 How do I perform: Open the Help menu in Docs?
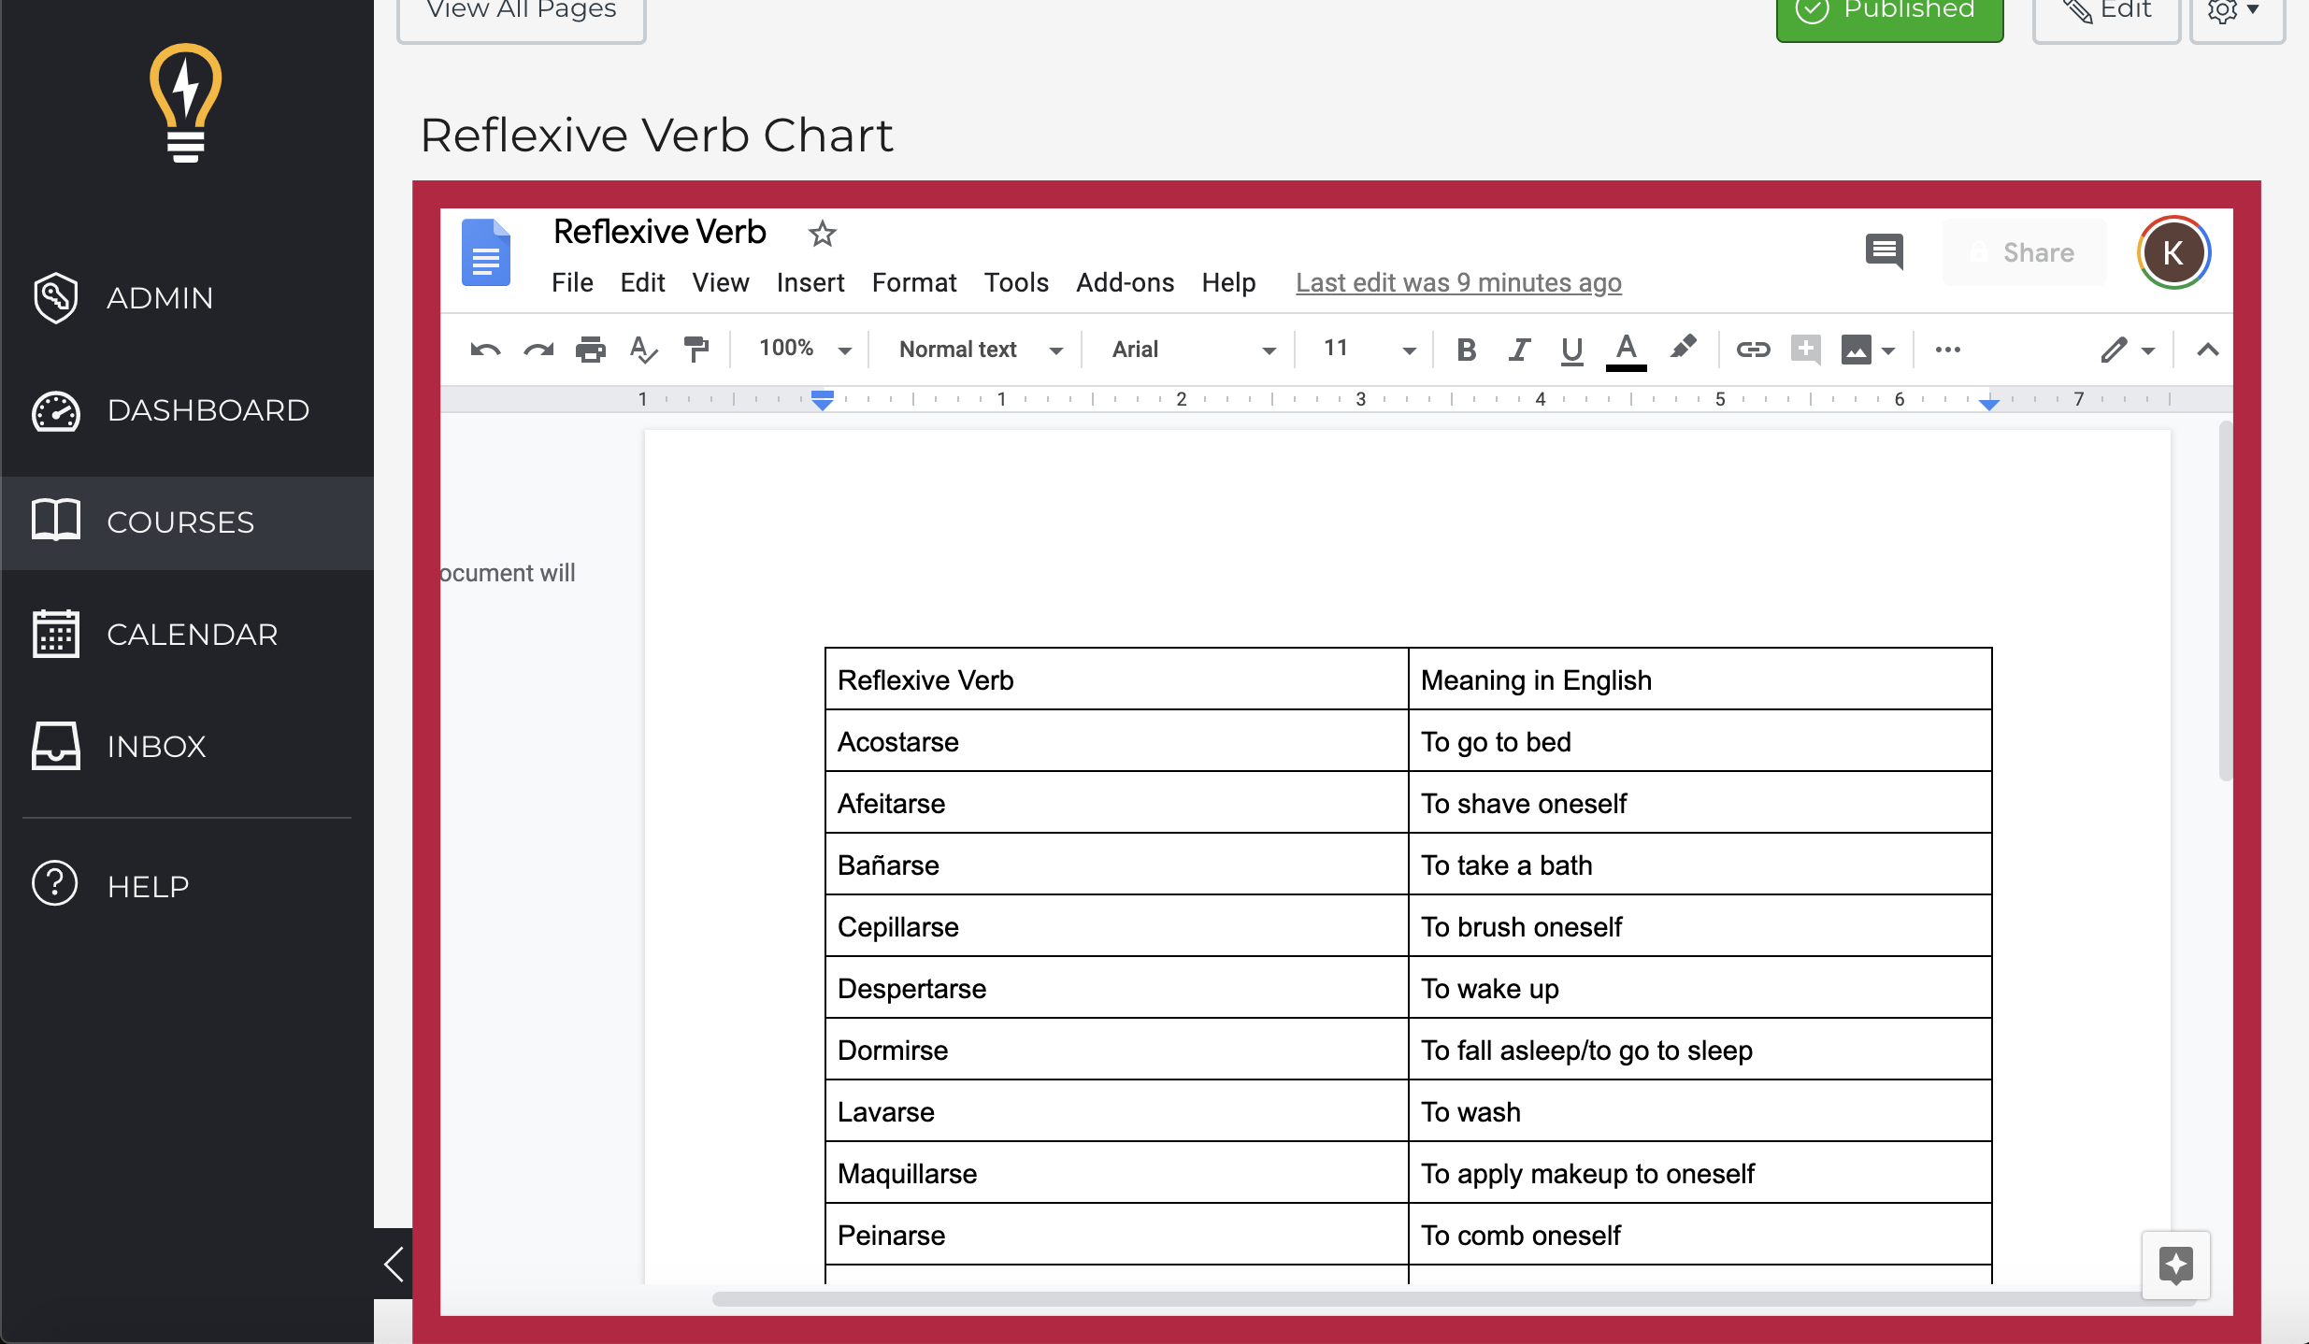[1228, 282]
